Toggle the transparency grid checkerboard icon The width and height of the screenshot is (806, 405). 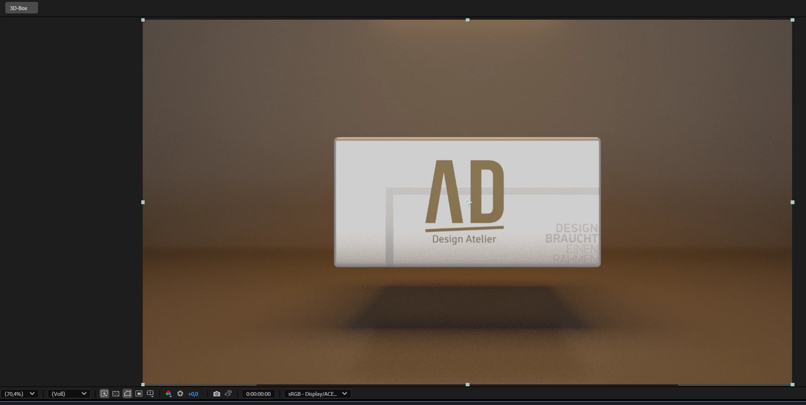116,393
